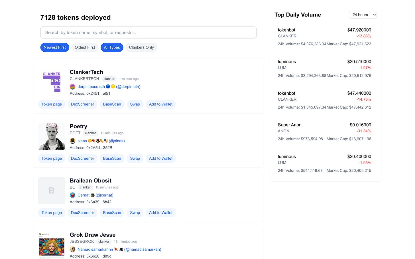Image resolution: width=415 pixels, height=259 pixels.
Task: Focus the token search input field
Action: click(148, 33)
